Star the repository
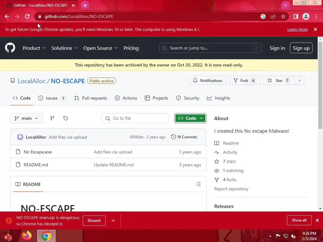 pos(279,80)
